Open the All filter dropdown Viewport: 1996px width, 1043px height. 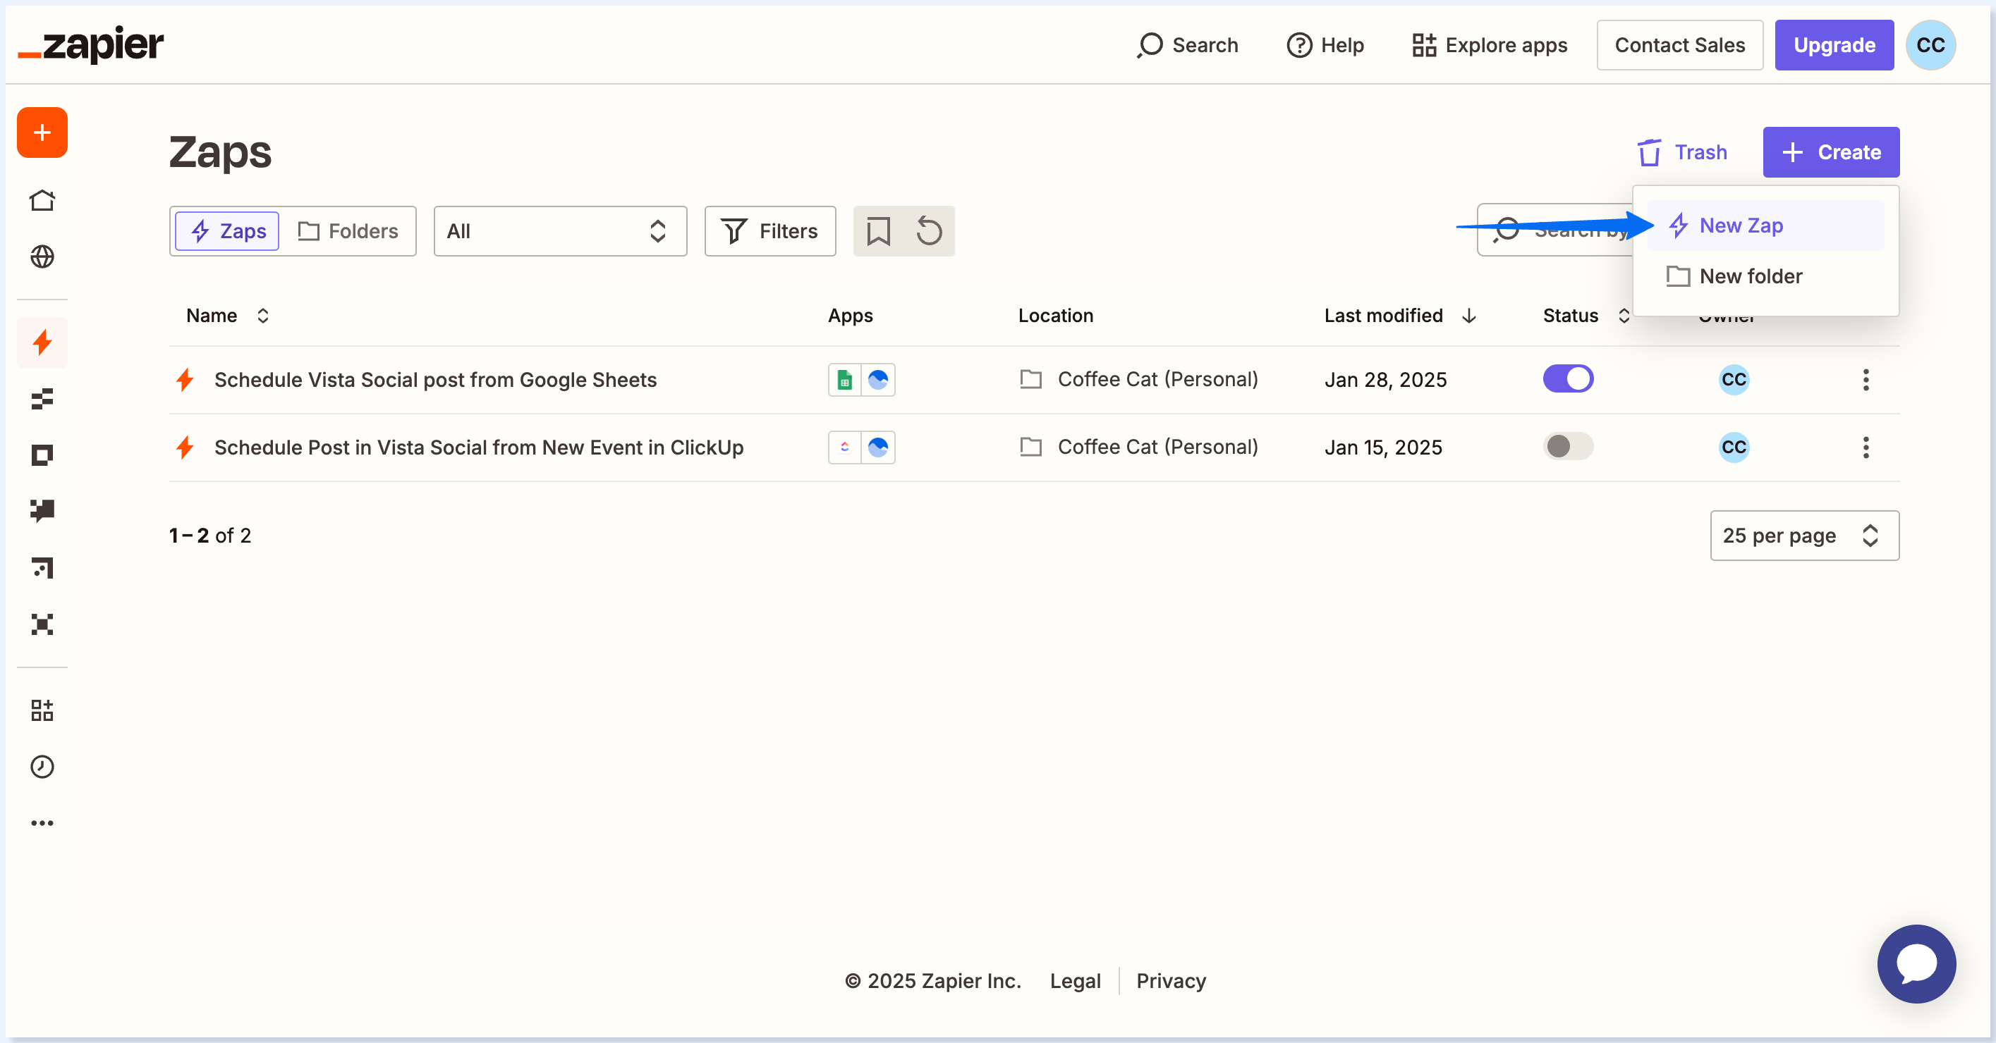tap(559, 230)
